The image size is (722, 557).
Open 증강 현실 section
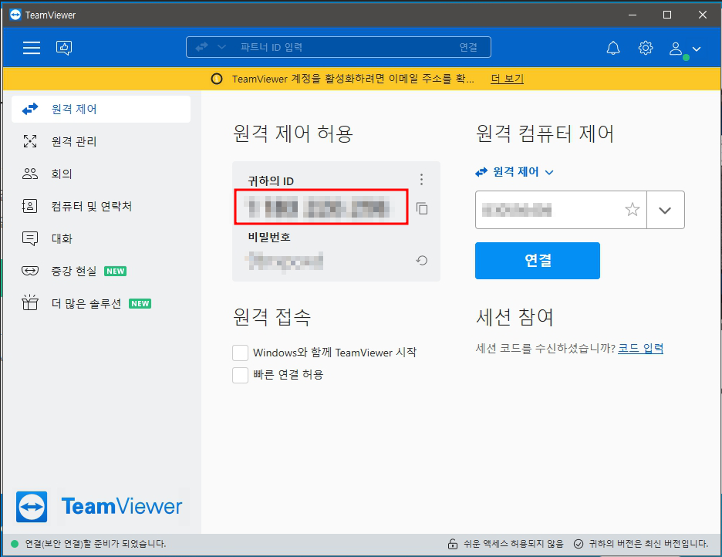point(101,271)
